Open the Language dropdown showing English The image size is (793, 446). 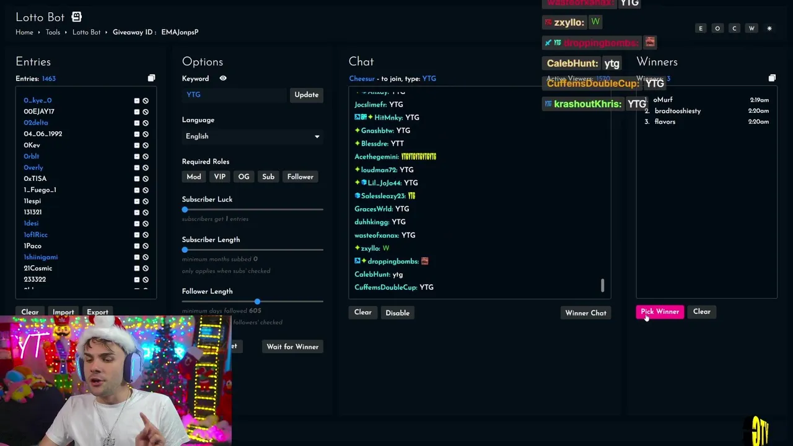[252, 136]
